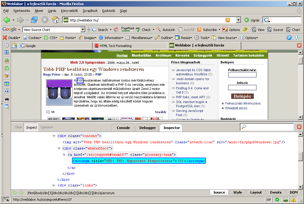Click the highlighter pen icon
The width and height of the screenshot is (304, 204).
tap(245, 29)
